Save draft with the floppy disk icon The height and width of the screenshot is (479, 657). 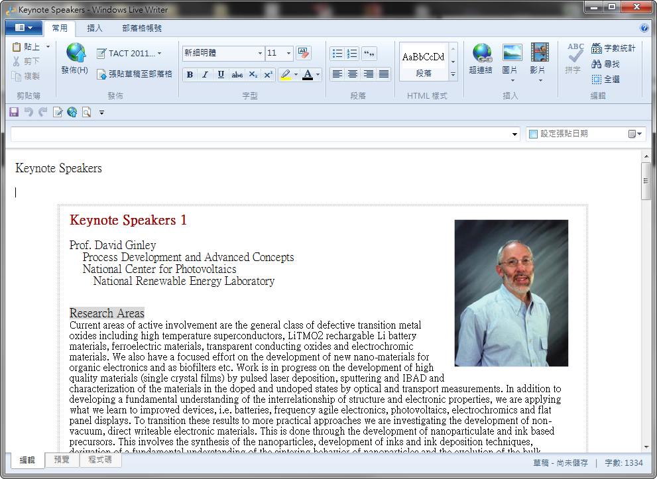point(14,113)
